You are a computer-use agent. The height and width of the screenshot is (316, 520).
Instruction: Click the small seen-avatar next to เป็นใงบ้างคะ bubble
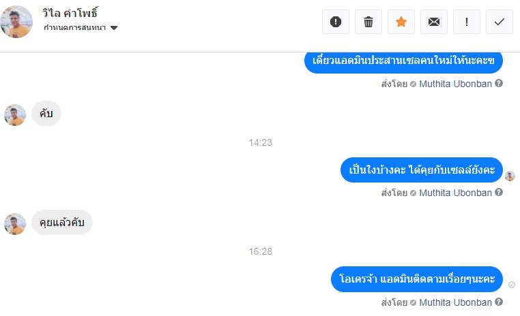510,176
